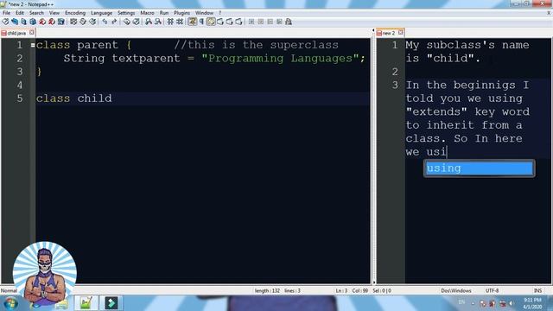Image resolution: width=553 pixels, height=311 pixels.
Task: Zoom out using the toolbar icon
Action: 157,22
